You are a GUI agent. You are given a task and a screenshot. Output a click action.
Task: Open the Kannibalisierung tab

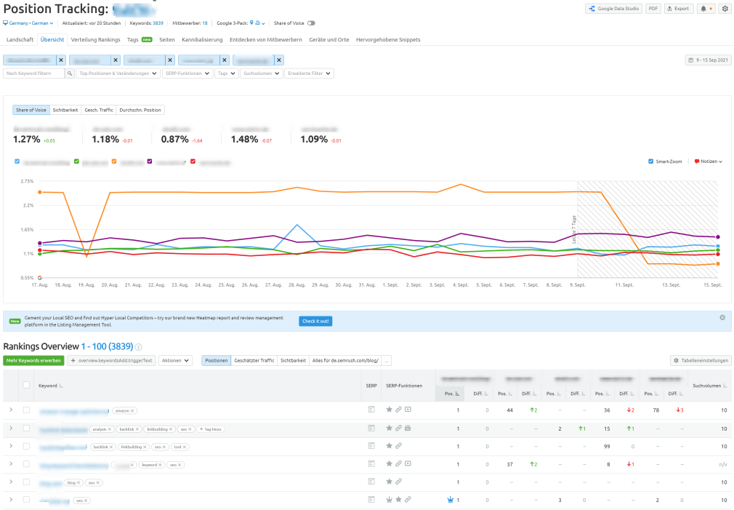[x=202, y=40]
